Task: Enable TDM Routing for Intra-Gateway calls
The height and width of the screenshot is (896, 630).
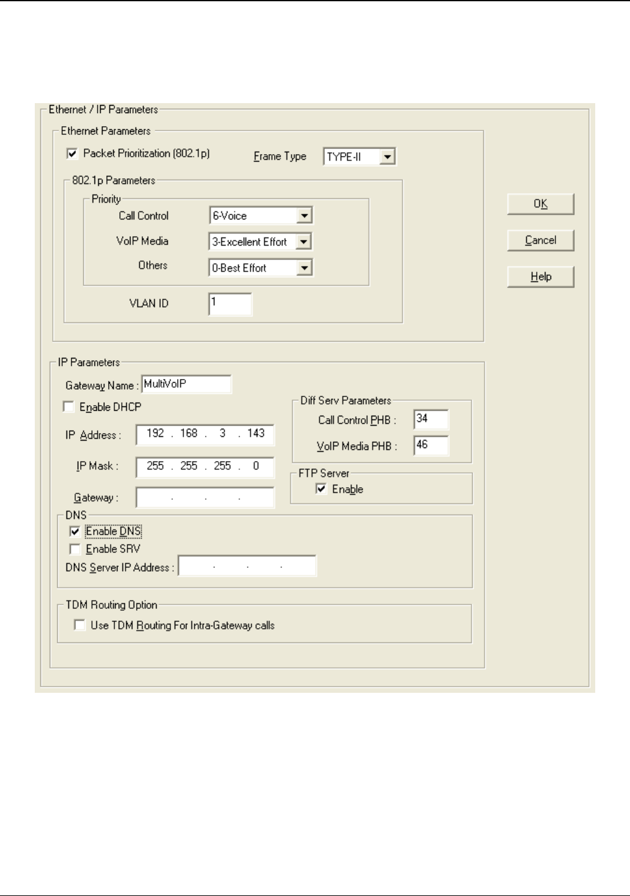Action: point(80,625)
